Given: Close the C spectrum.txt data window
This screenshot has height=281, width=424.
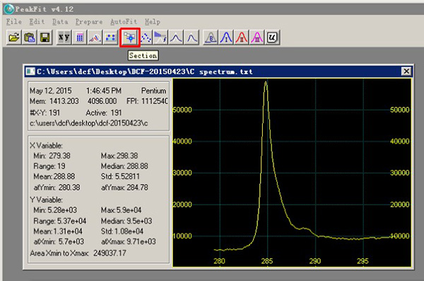Looking at the screenshot, I should click(x=406, y=71).
